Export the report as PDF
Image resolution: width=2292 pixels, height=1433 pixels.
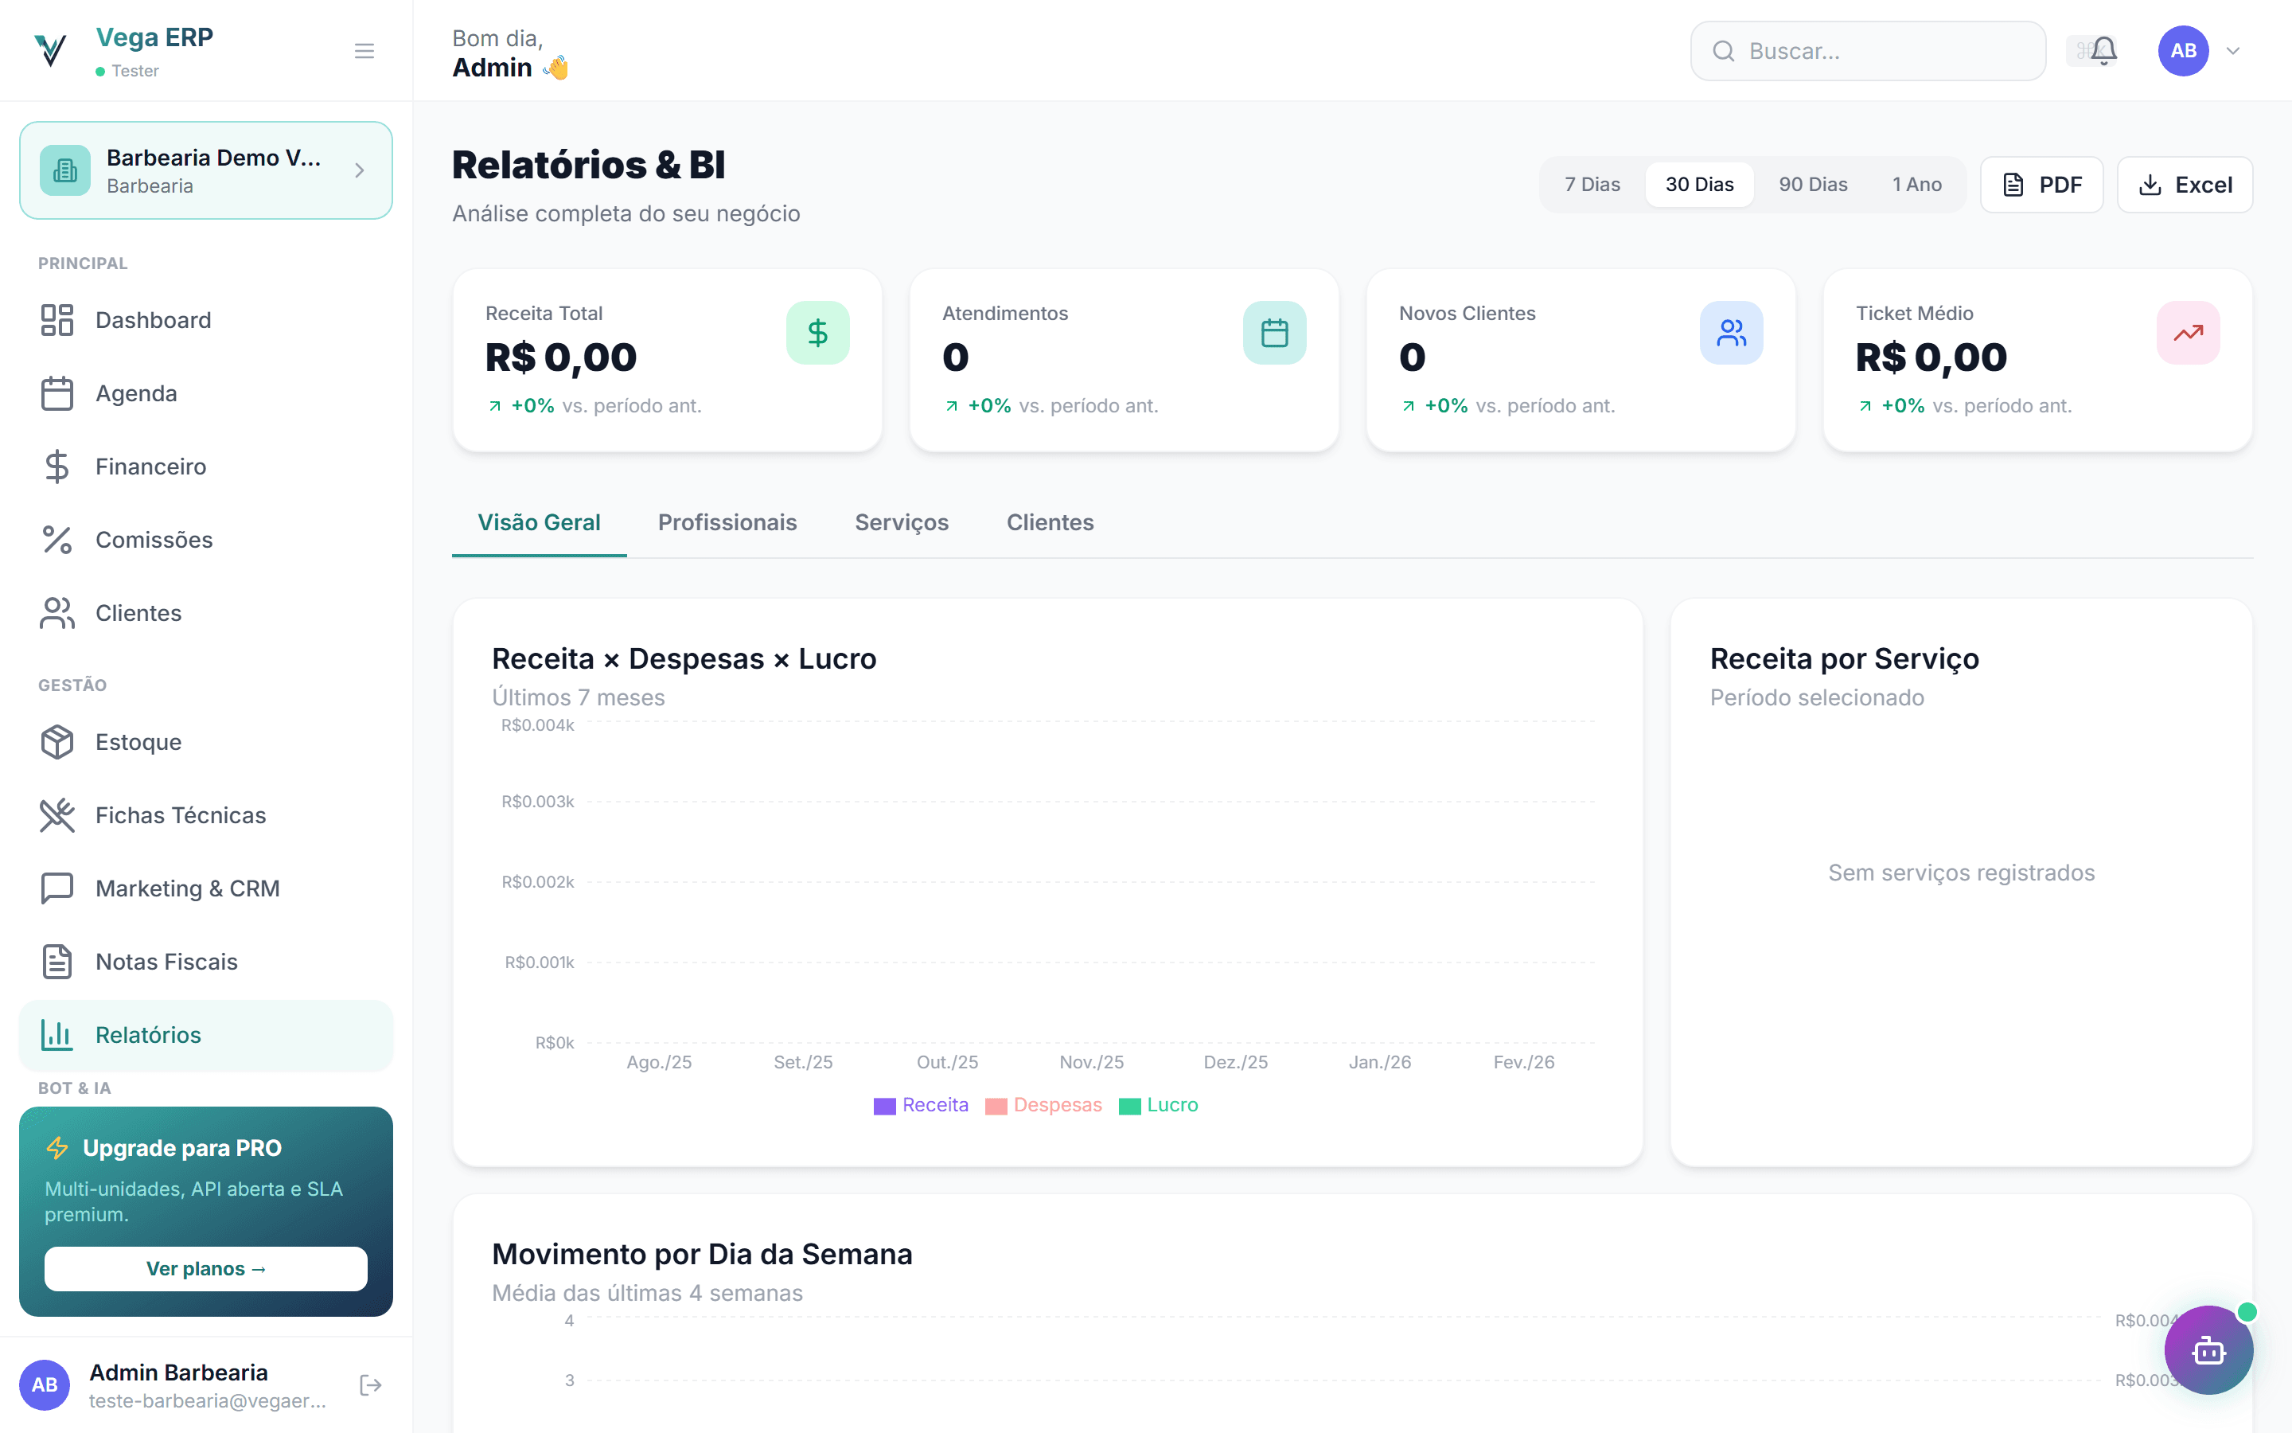click(2041, 185)
